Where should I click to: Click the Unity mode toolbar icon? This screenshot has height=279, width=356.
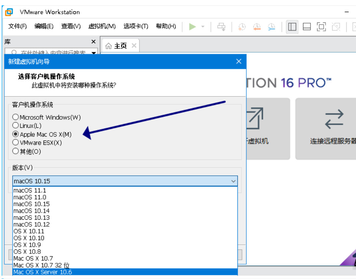point(336,27)
